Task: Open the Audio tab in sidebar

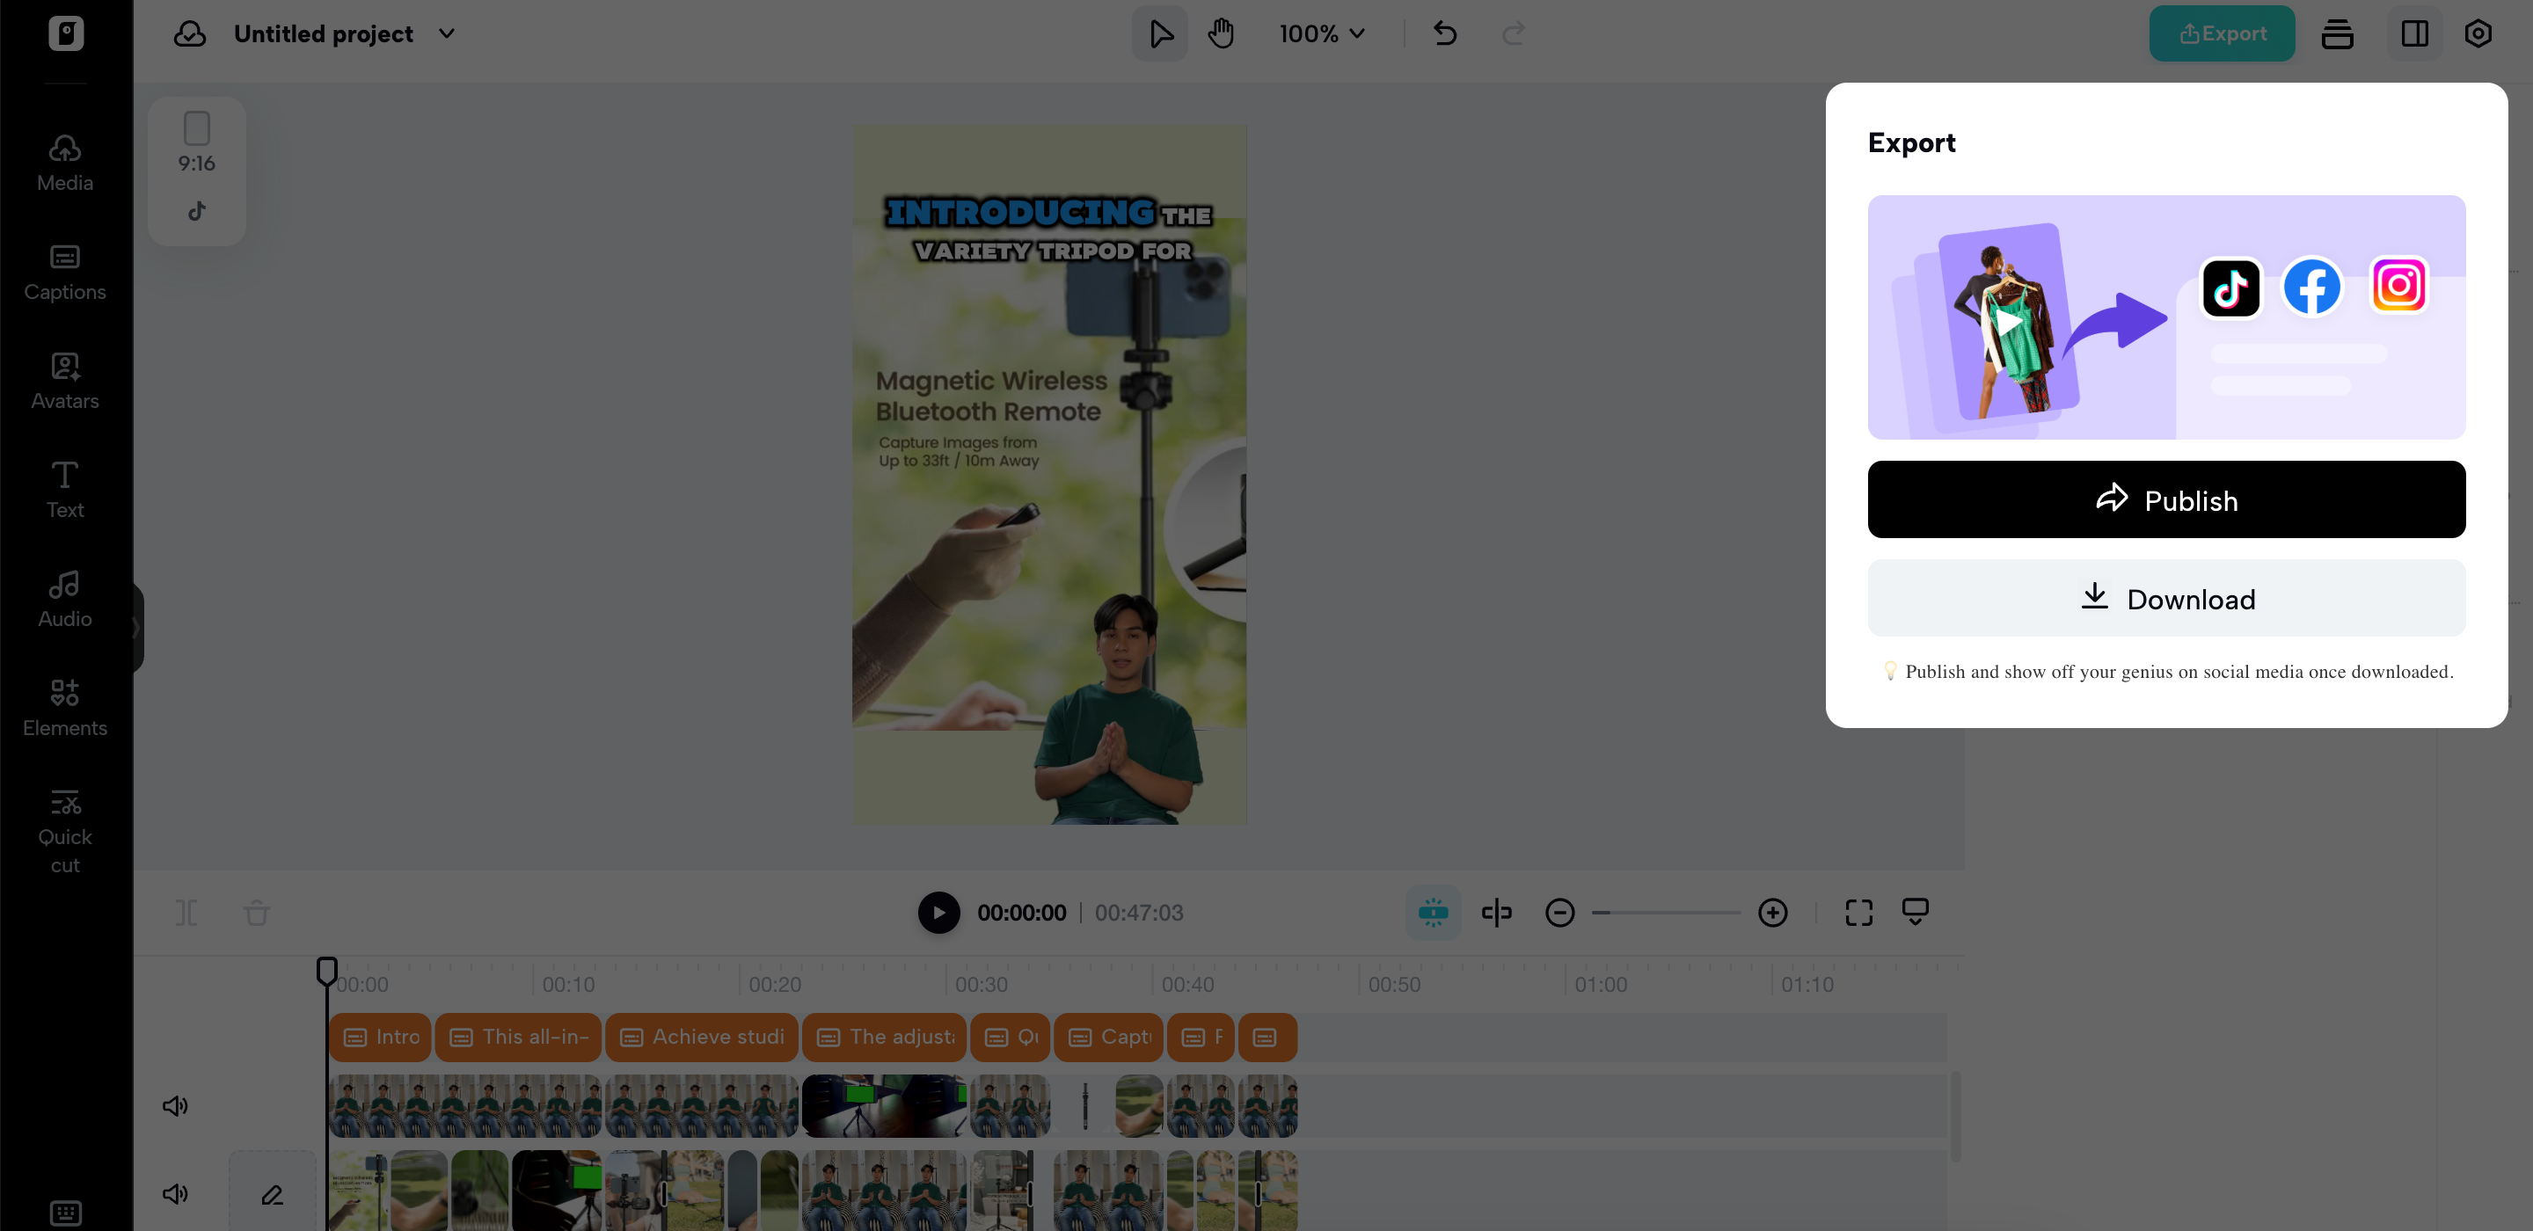Action: 65,599
